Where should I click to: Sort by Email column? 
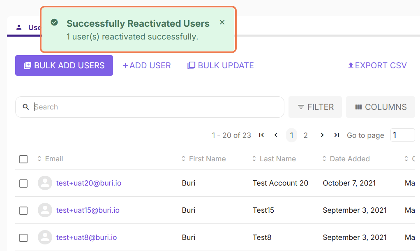51,159
